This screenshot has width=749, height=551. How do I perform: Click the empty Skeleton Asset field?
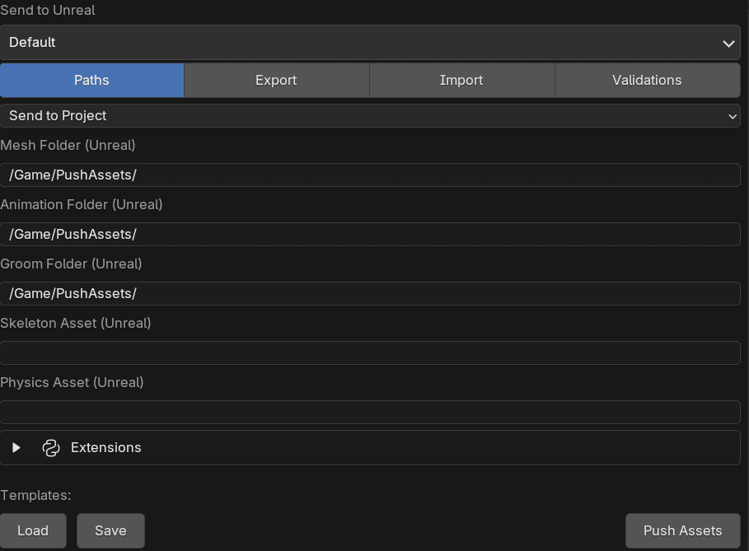pos(370,353)
